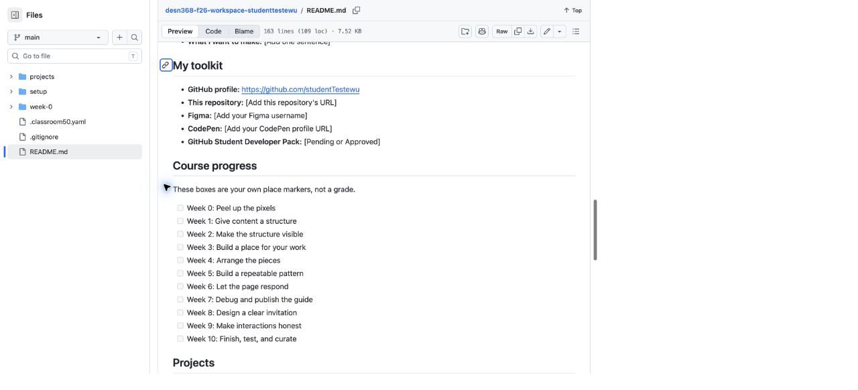
Task: Copy raw file contents icon
Action: 518,31
